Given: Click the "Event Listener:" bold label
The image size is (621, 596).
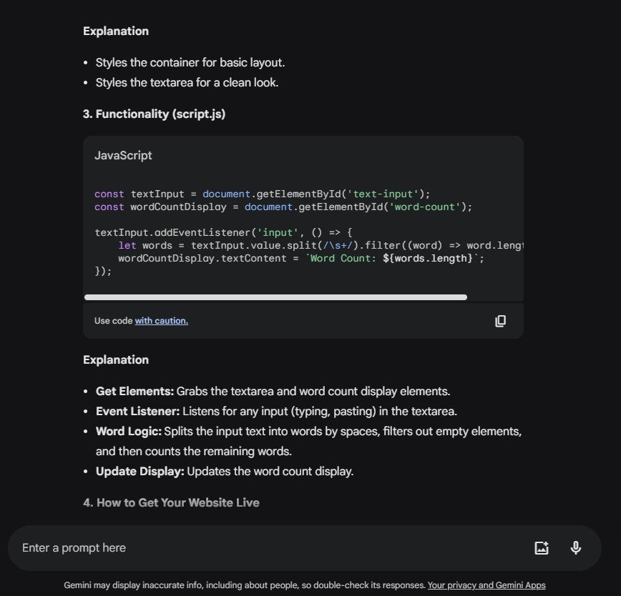Looking at the screenshot, I should 137,412.
